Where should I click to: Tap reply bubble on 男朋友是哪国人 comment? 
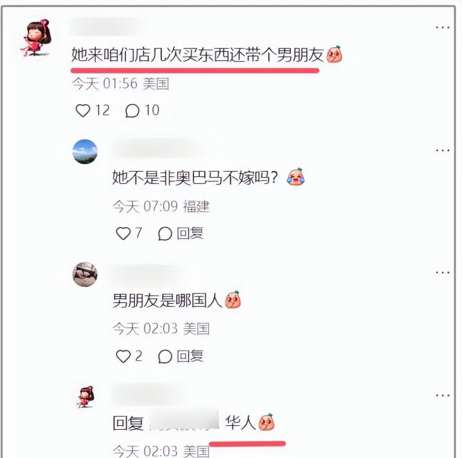pyautogui.click(x=165, y=356)
